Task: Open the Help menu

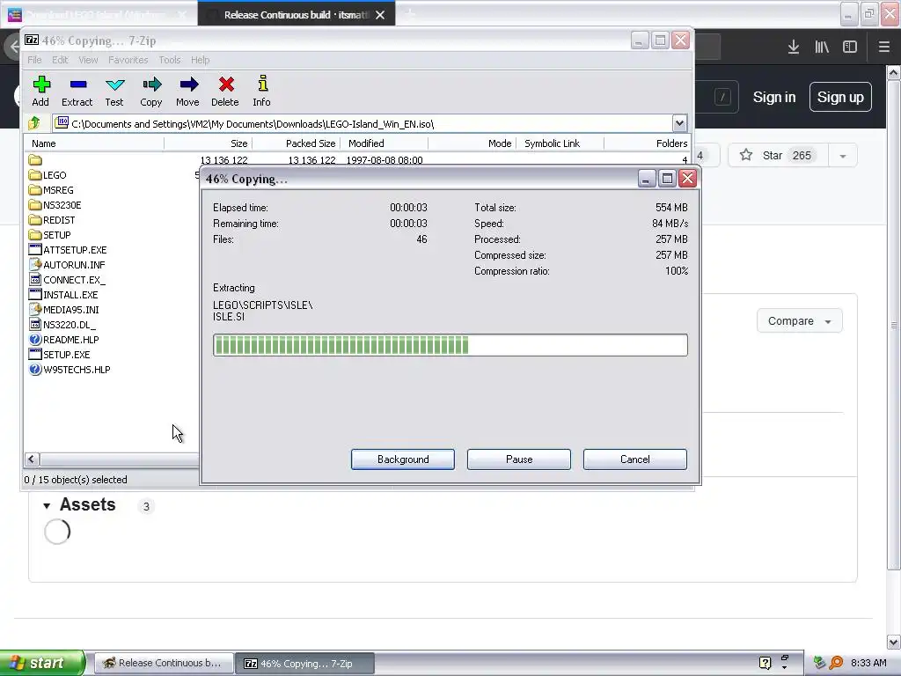Action: tap(200, 60)
